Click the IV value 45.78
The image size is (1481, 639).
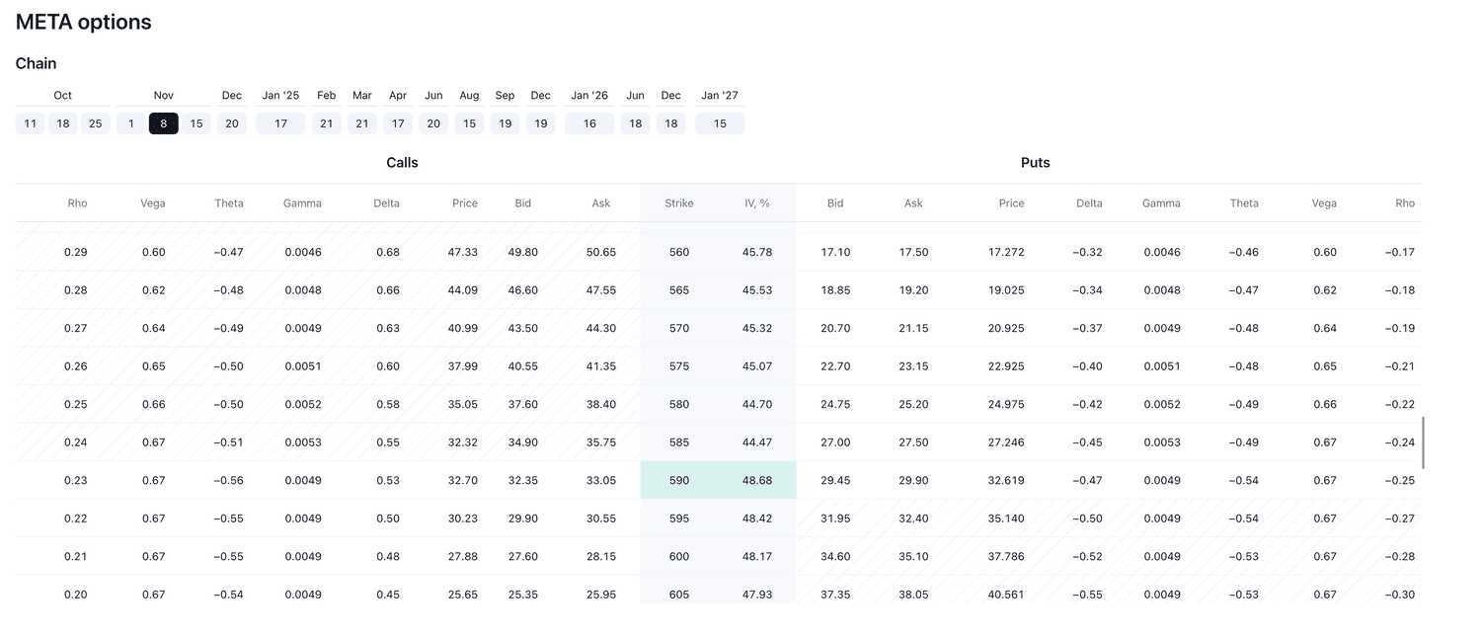click(757, 252)
